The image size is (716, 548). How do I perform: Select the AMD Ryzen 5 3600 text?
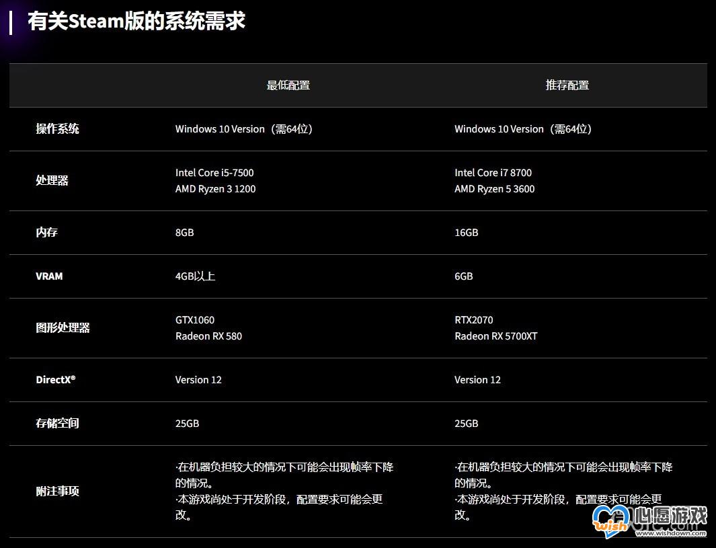(x=495, y=189)
